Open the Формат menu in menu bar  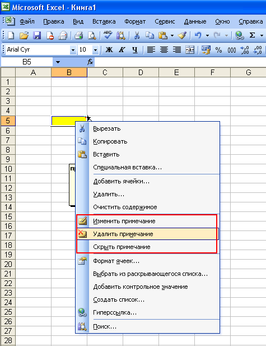(x=135, y=21)
